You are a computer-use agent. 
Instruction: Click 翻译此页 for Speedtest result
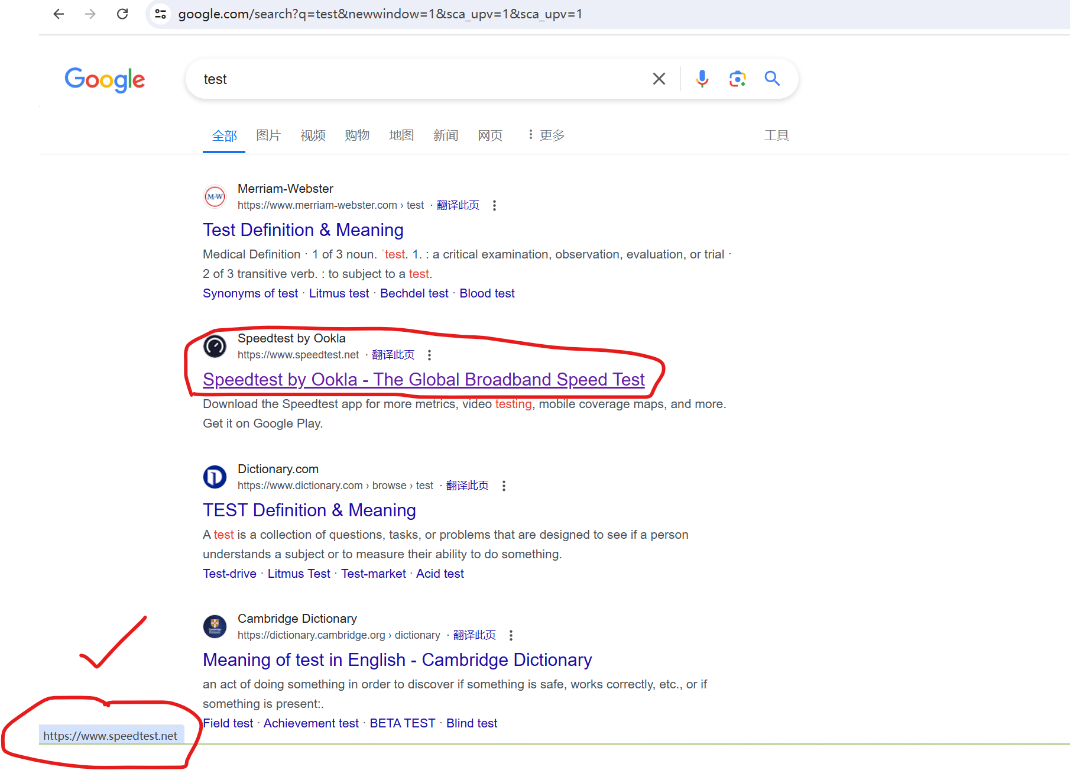point(393,355)
